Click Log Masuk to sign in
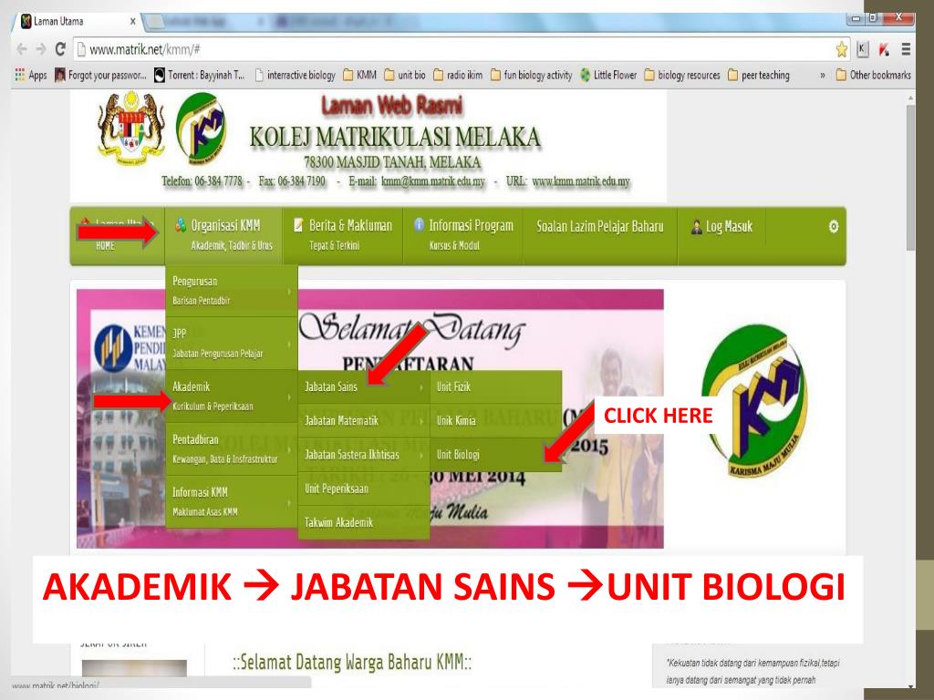 tap(722, 227)
